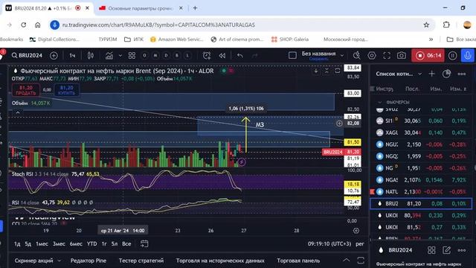476x268 pixels.
Task: Open time axis settings gear icon
Action: click(x=356, y=231)
